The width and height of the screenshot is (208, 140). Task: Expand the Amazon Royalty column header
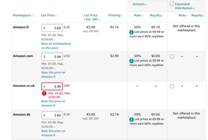pos(157,15)
